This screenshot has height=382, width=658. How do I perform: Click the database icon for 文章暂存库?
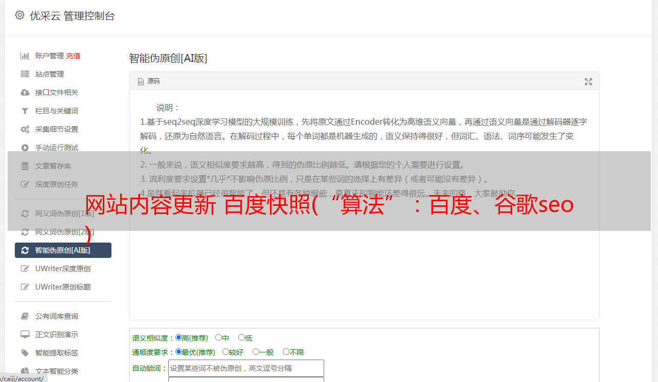coord(25,166)
